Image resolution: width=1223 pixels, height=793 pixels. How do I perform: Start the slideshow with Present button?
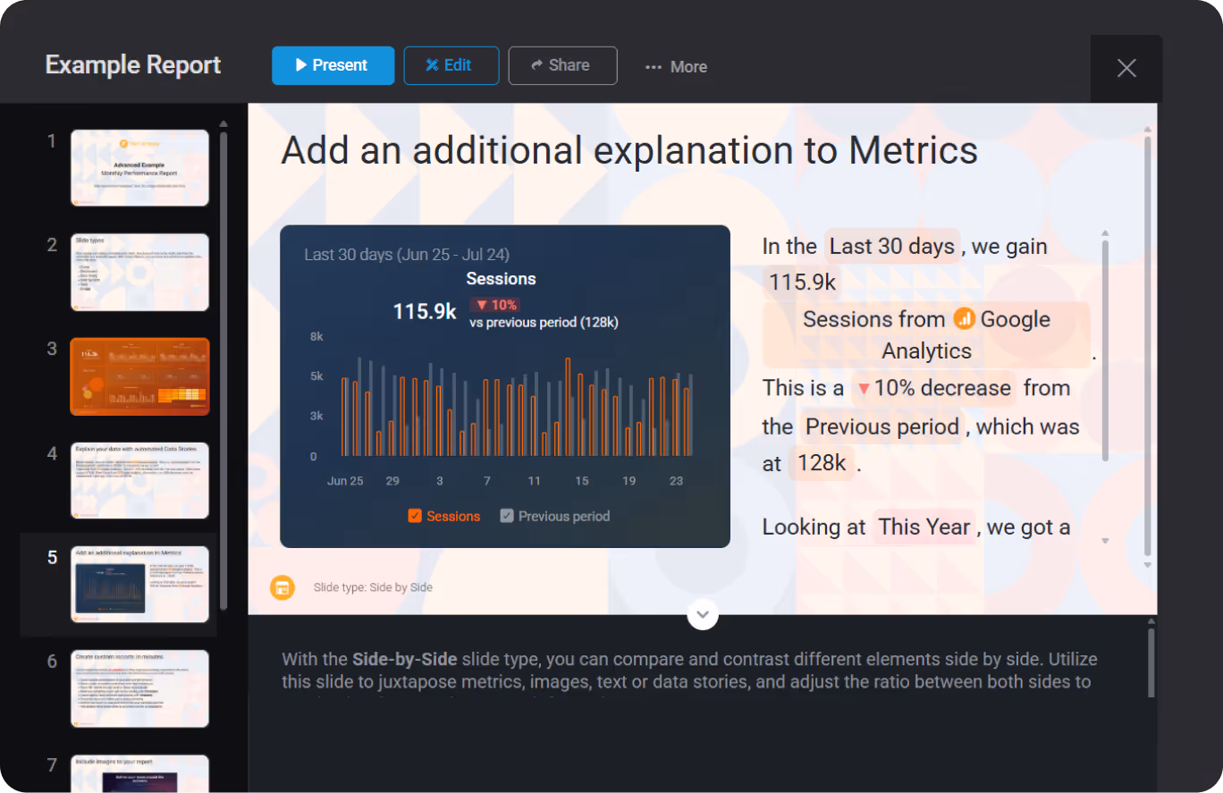click(x=333, y=65)
